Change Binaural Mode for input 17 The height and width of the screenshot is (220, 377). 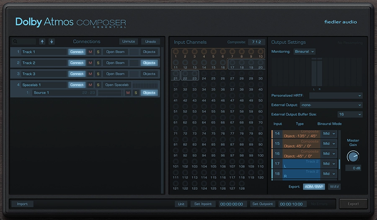click(329, 164)
